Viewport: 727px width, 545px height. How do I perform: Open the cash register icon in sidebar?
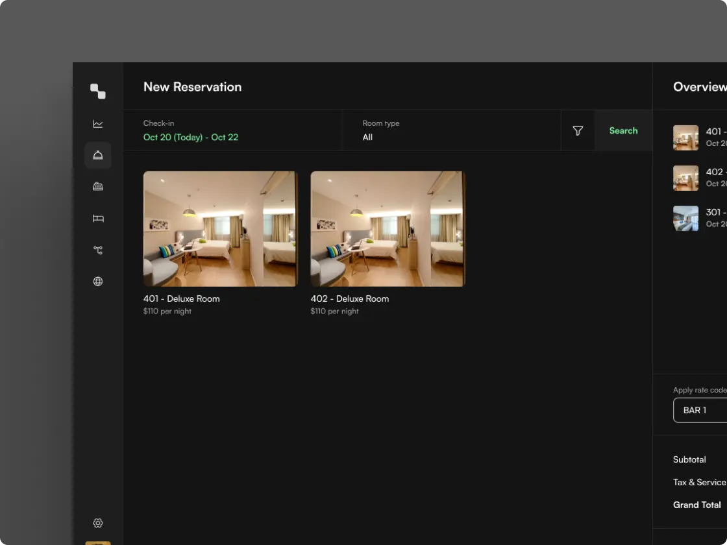(98, 187)
